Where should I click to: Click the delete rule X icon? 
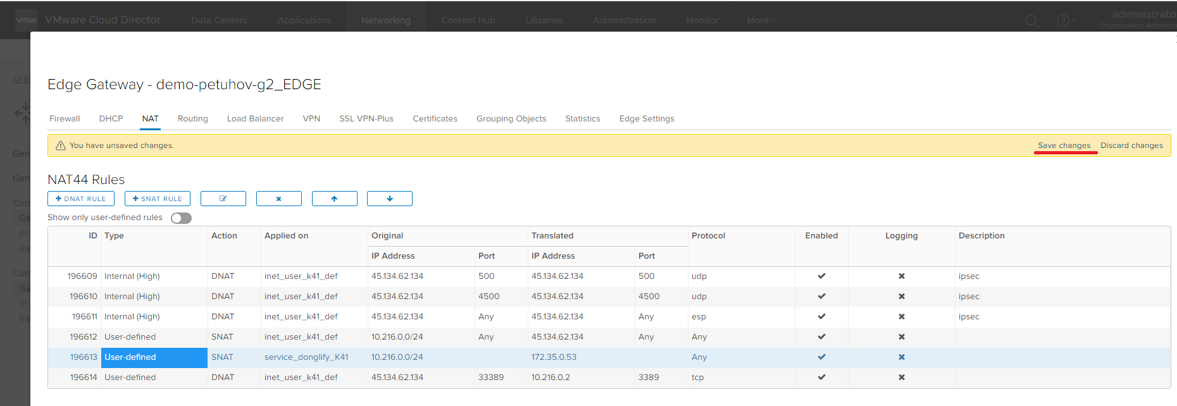click(x=278, y=199)
